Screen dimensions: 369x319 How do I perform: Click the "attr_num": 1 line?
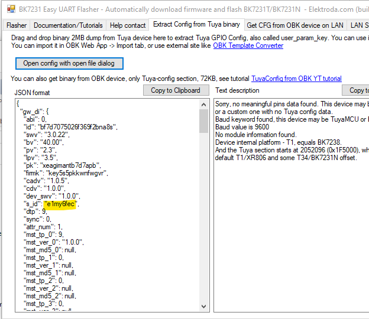[x=43, y=227]
